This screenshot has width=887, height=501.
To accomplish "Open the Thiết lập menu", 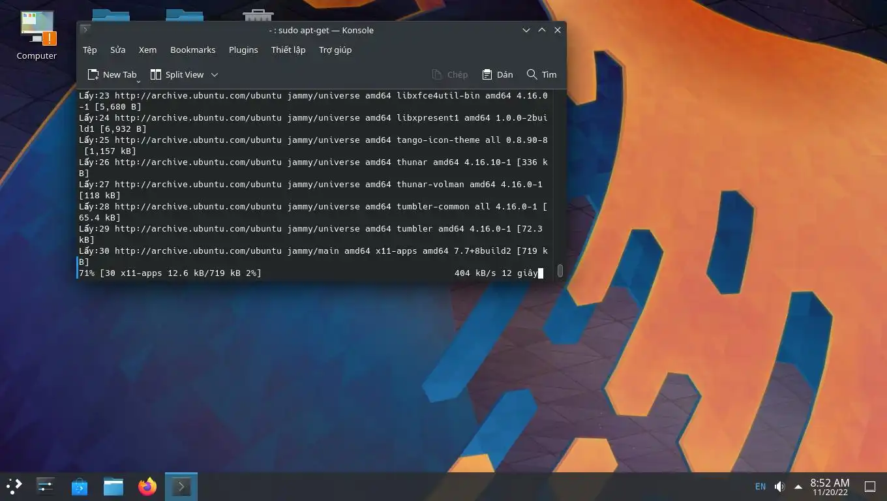I will pyautogui.click(x=288, y=50).
